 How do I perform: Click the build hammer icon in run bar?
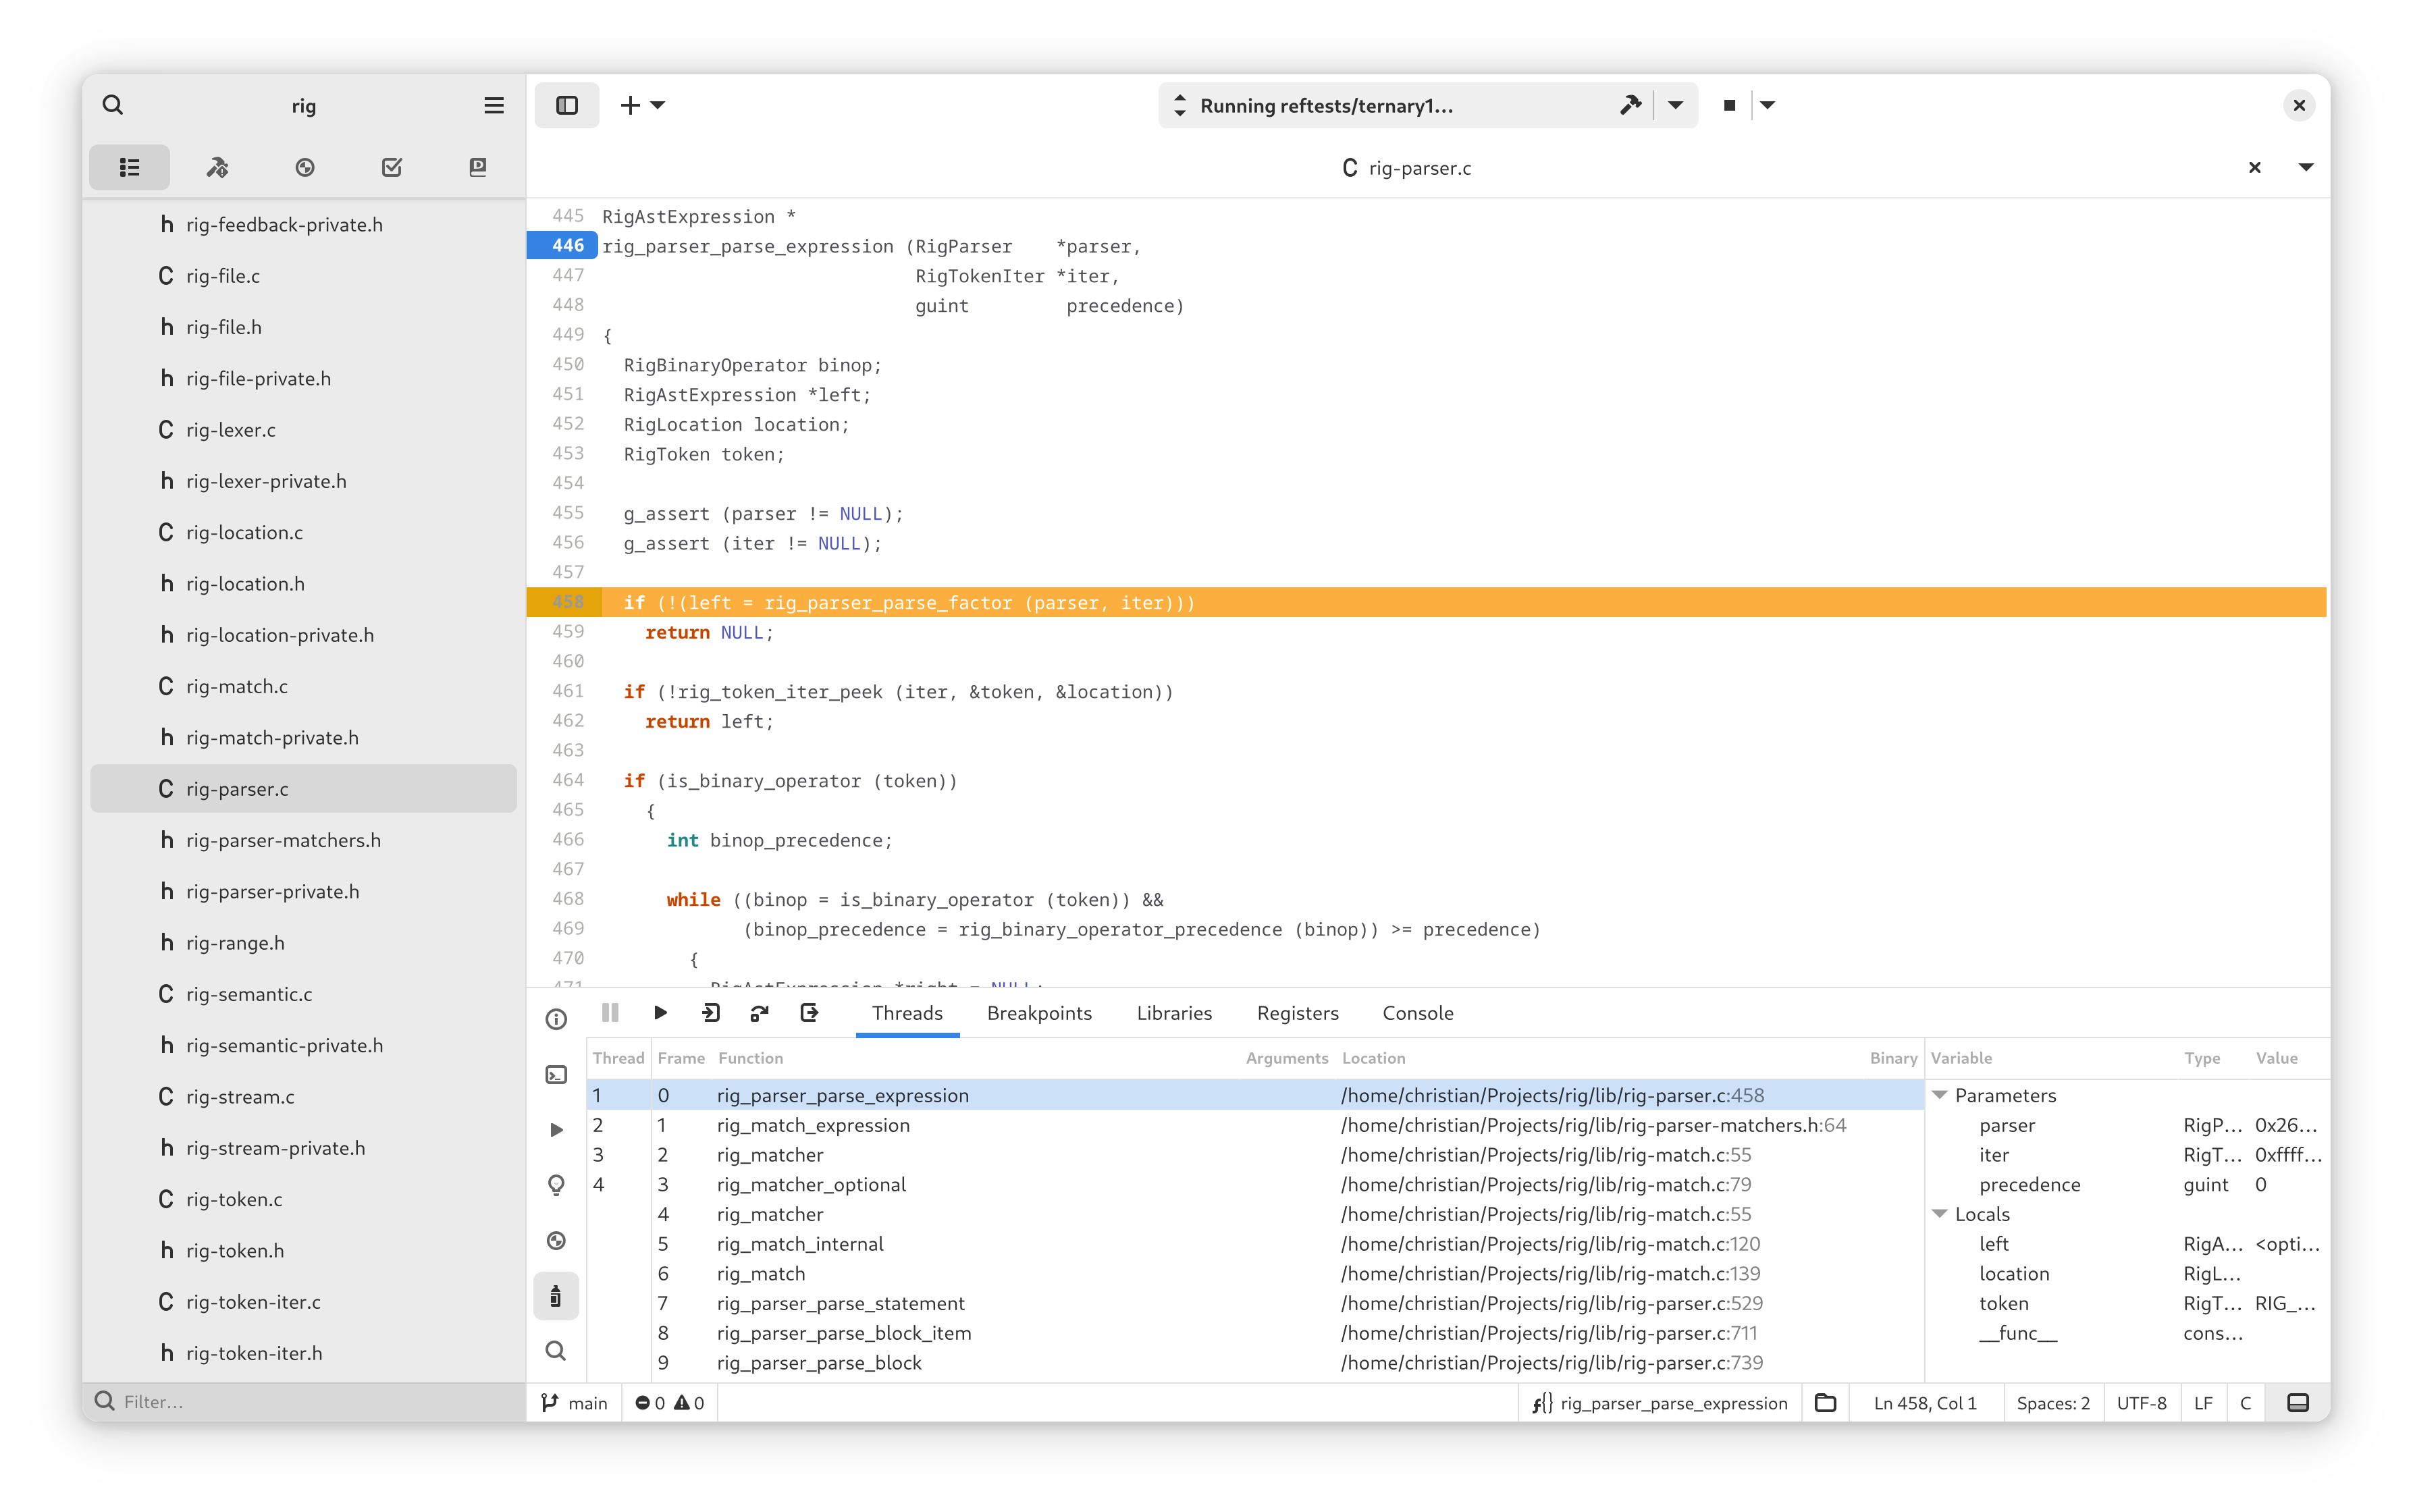tap(1630, 105)
